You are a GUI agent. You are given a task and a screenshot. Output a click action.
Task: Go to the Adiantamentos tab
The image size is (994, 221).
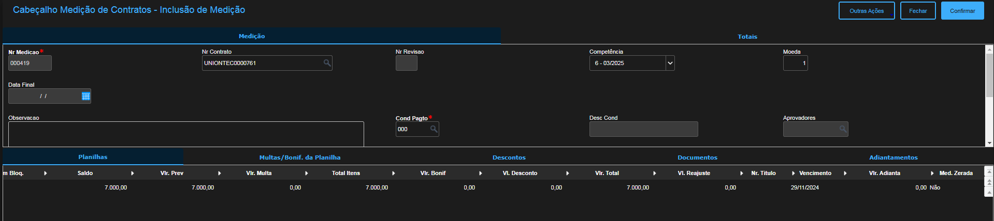click(893, 157)
